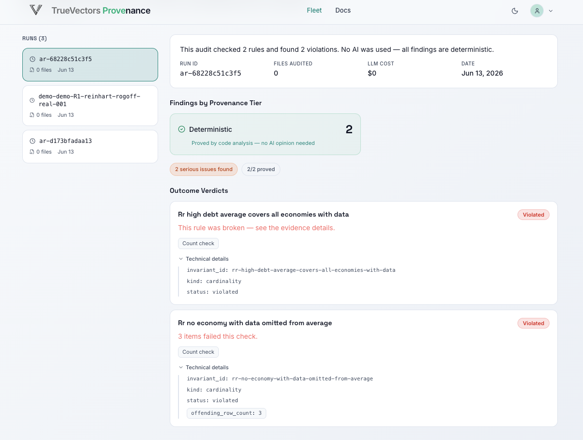Collapse Technical details for no economy omitted rule

(204, 367)
